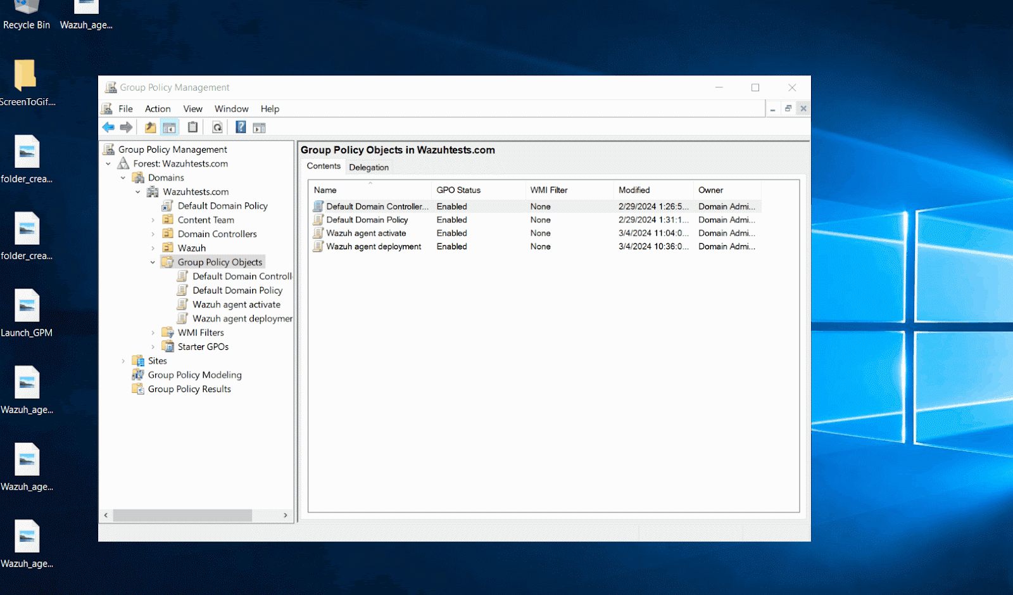Select Group Policy Modeling in the tree
1013x595 pixels.
tap(194, 375)
